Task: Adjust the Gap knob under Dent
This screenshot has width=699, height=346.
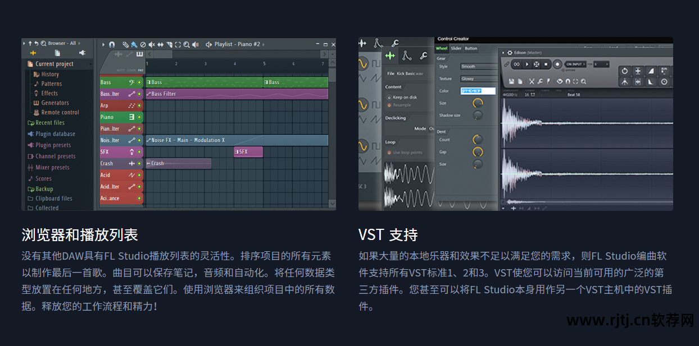Action: coord(478,152)
